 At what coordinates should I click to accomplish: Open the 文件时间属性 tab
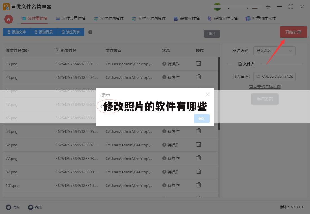(109, 18)
